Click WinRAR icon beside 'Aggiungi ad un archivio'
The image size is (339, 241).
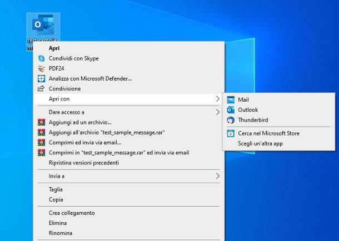(41, 122)
